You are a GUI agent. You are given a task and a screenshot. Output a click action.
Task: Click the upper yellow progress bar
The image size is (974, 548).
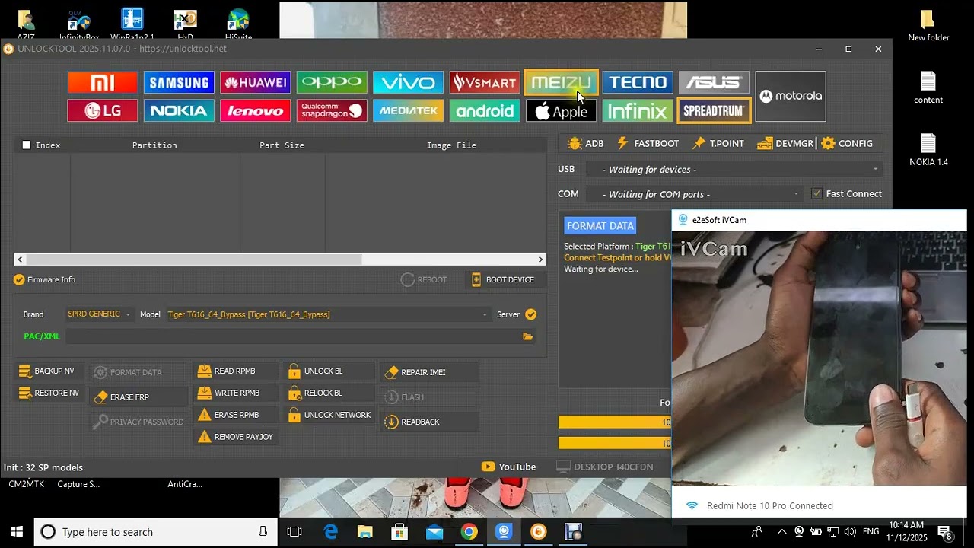pos(615,422)
